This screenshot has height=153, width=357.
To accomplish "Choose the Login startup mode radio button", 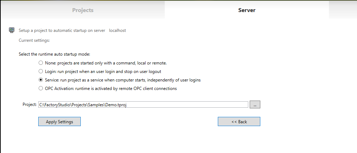I will point(41,72).
